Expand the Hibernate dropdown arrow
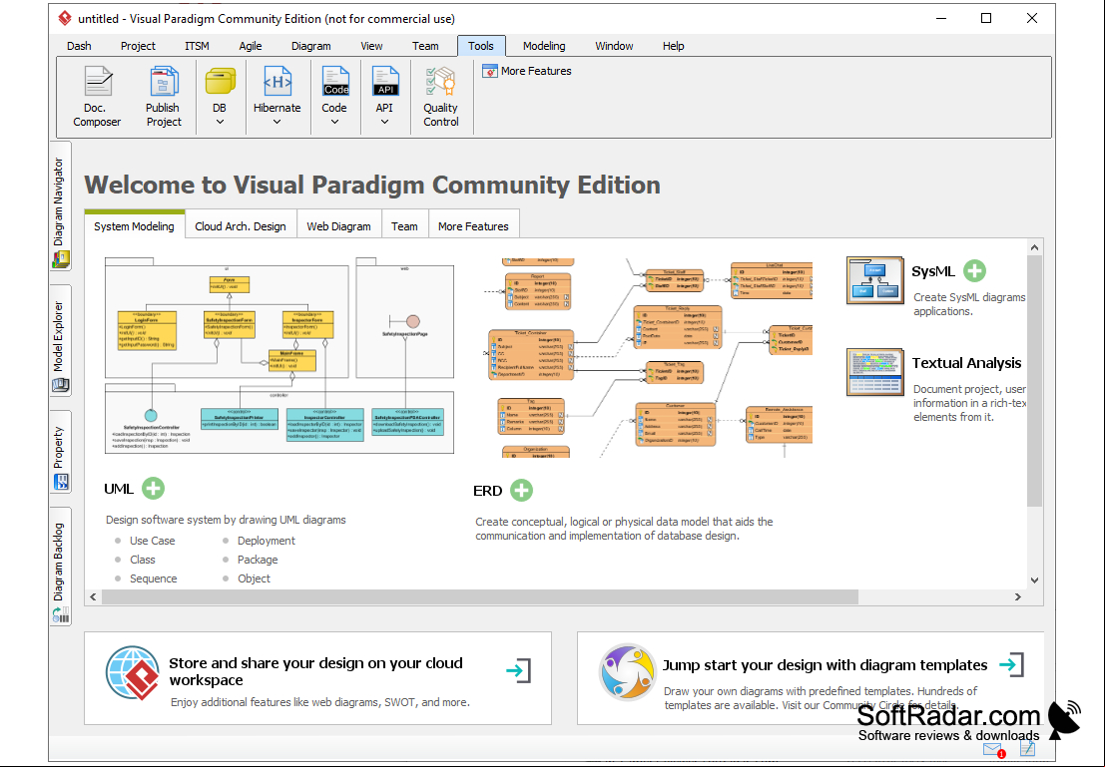This screenshot has width=1105, height=767. (x=276, y=122)
